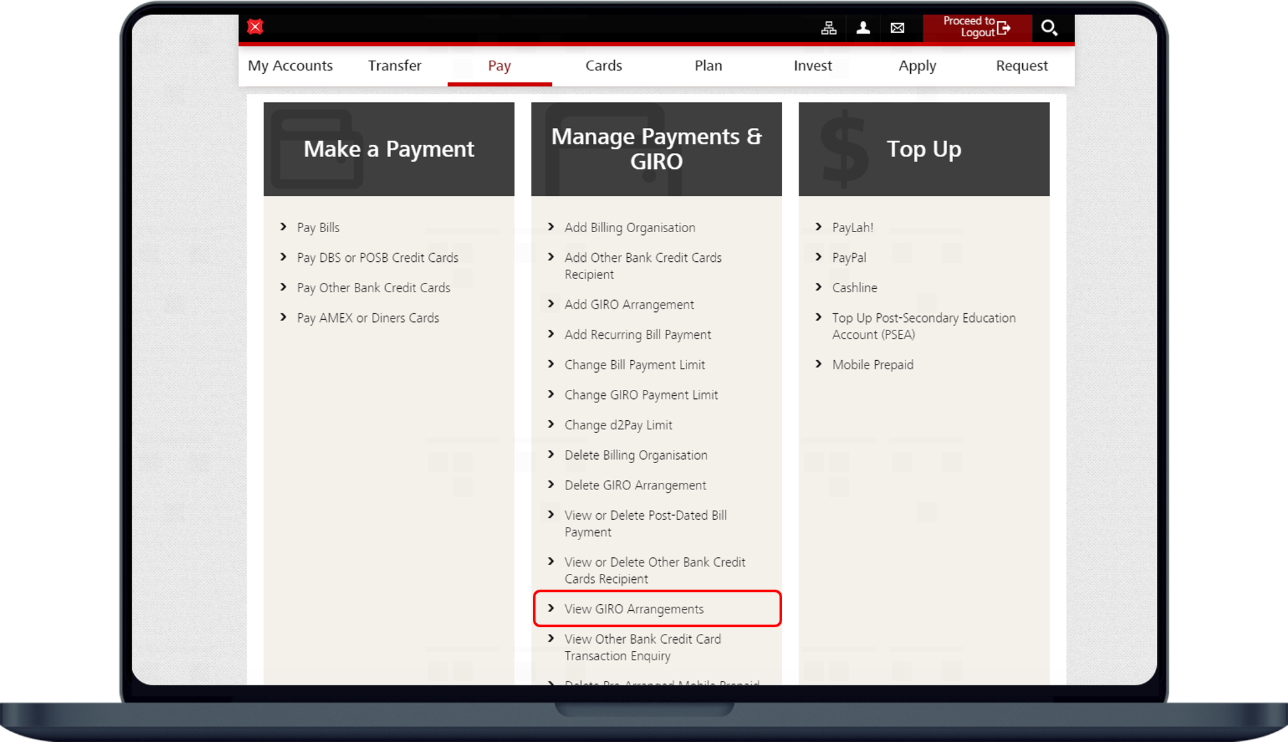Open the Transfer menu
Screen dimensions: 1288x742
point(394,65)
